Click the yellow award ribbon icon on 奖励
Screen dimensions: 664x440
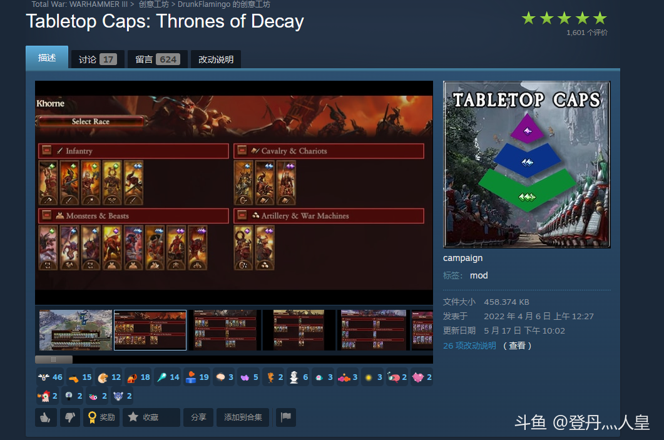point(93,417)
